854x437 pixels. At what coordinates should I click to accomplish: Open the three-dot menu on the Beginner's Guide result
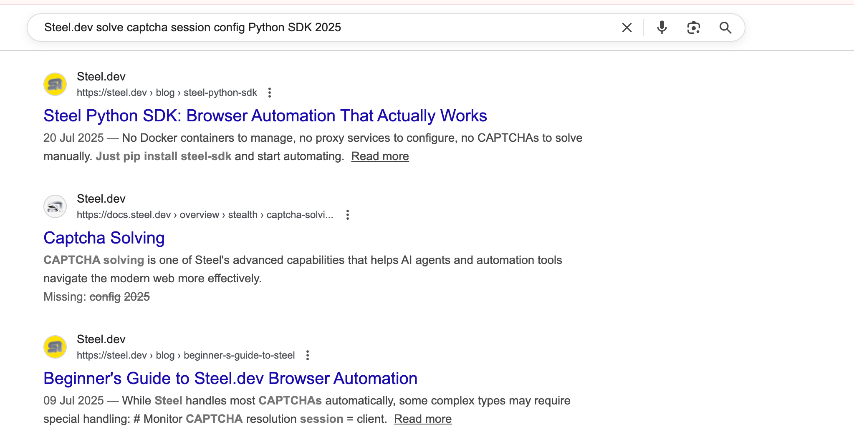coord(308,355)
